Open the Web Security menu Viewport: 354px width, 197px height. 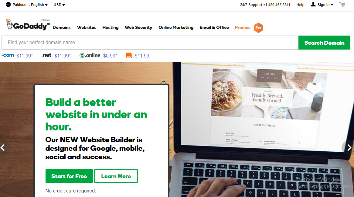[138, 27]
